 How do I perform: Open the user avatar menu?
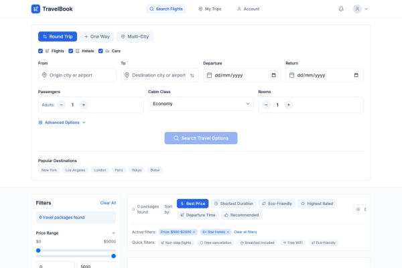(x=357, y=9)
